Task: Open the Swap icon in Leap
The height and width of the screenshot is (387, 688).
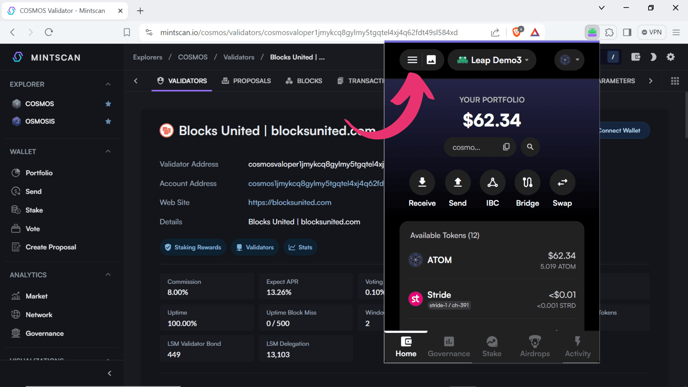Action: (x=562, y=182)
